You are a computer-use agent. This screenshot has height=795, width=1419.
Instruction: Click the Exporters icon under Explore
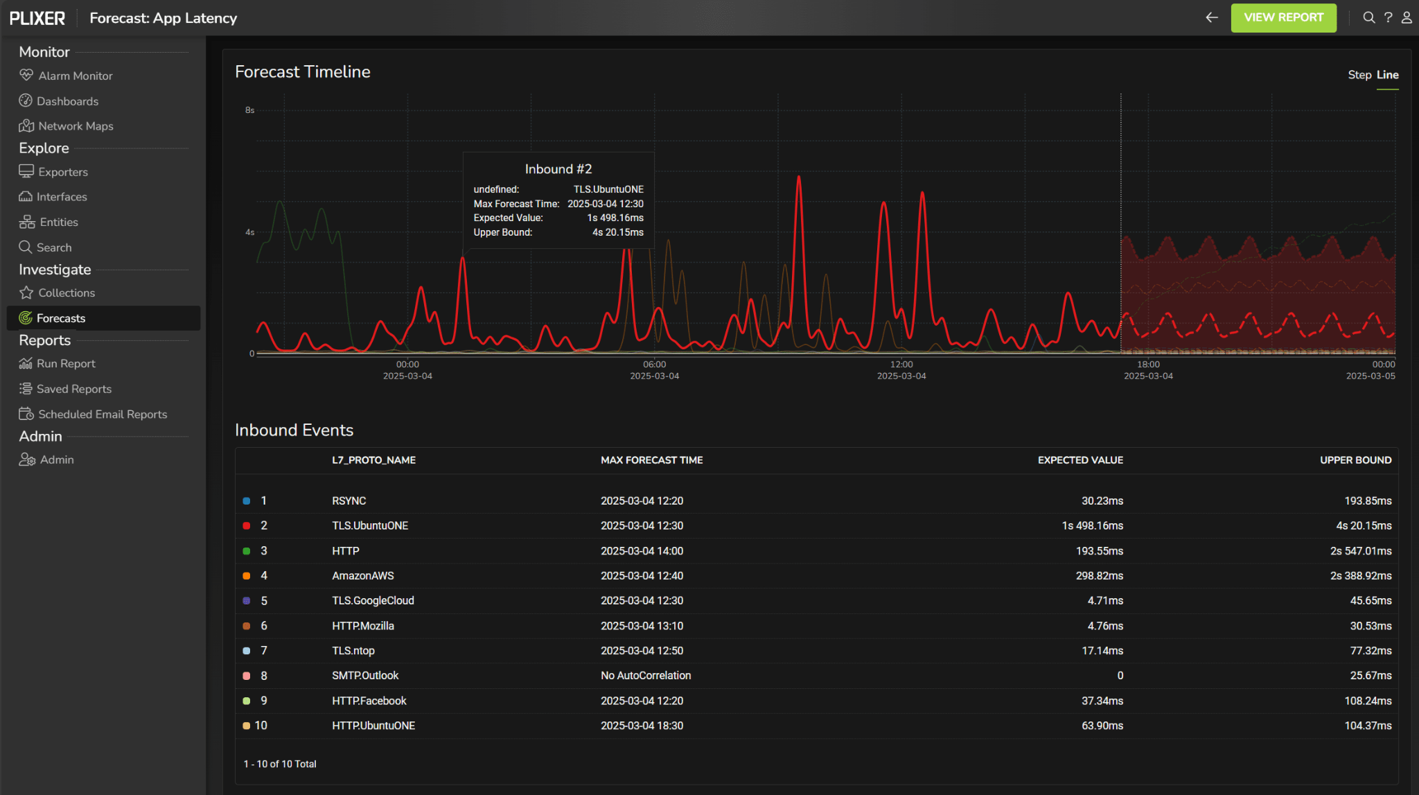tap(26, 171)
